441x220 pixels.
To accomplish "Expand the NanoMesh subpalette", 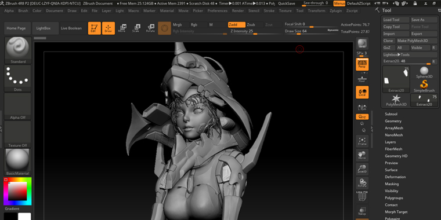I will pyautogui.click(x=394, y=135).
